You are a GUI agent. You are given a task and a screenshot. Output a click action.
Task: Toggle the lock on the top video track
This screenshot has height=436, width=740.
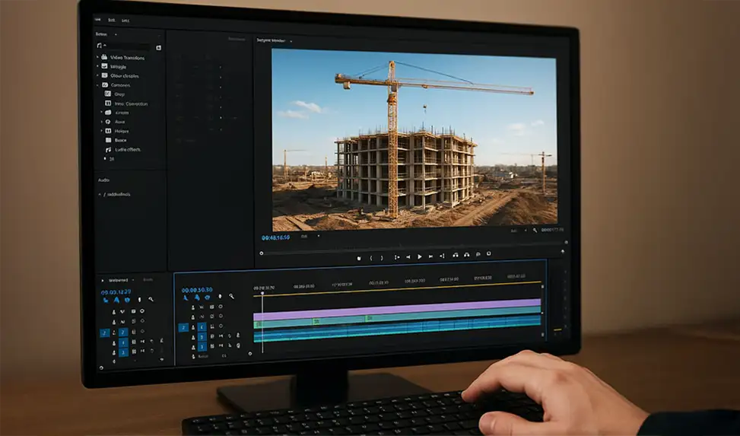(192, 307)
